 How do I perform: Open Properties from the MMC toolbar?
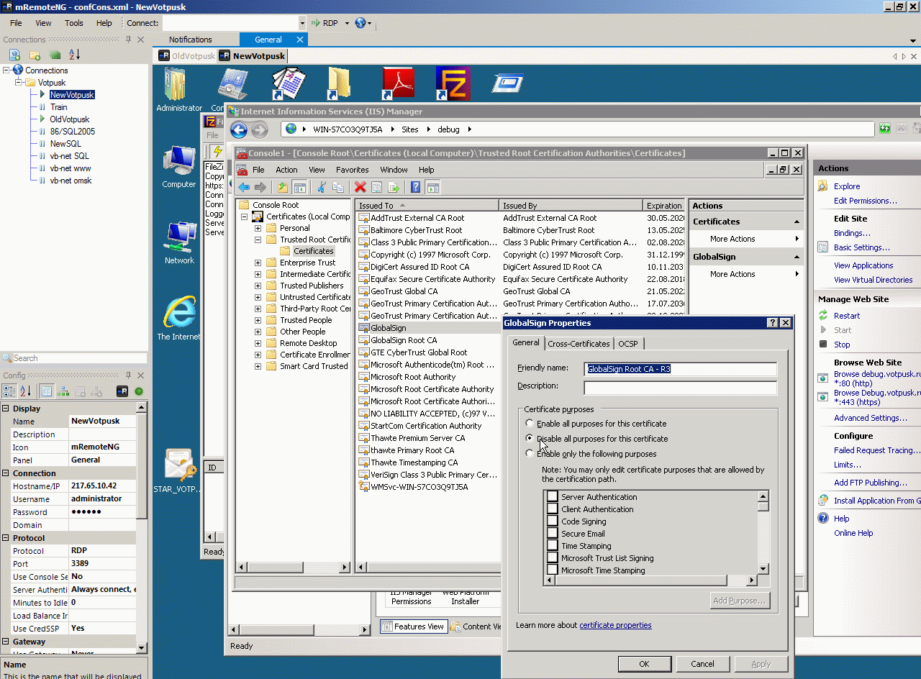pos(377,188)
